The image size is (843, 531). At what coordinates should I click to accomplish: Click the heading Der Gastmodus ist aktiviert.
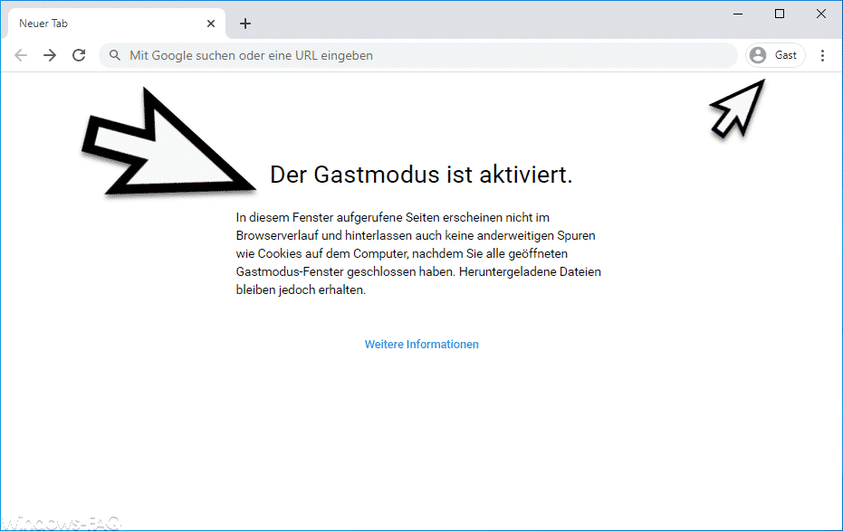[422, 175]
